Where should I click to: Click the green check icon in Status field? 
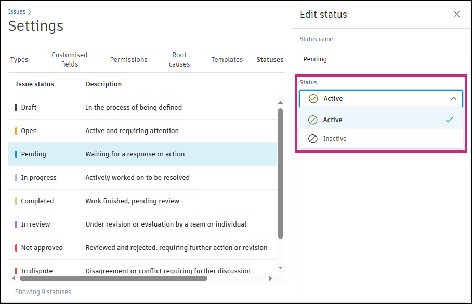[x=313, y=99]
